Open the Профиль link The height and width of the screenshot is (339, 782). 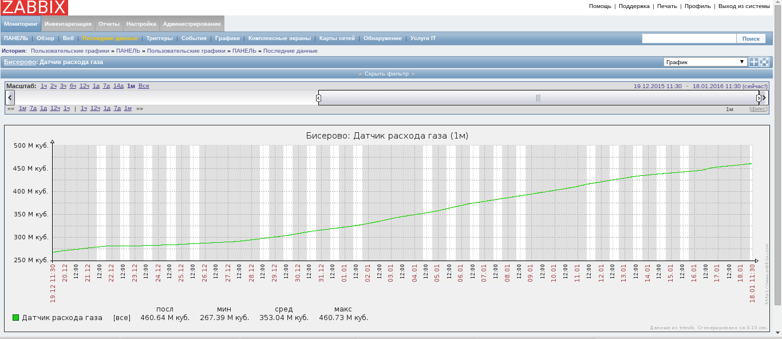(x=698, y=6)
